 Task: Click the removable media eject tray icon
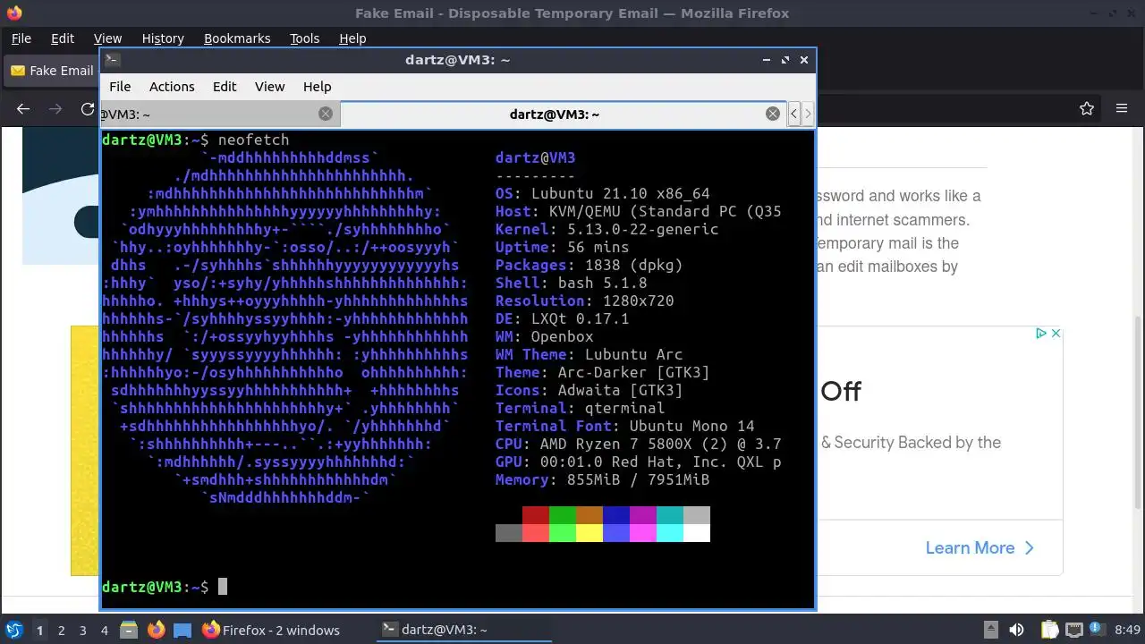tap(990, 630)
